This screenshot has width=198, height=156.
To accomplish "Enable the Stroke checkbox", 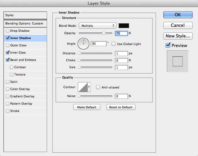I will pos(8,111).
